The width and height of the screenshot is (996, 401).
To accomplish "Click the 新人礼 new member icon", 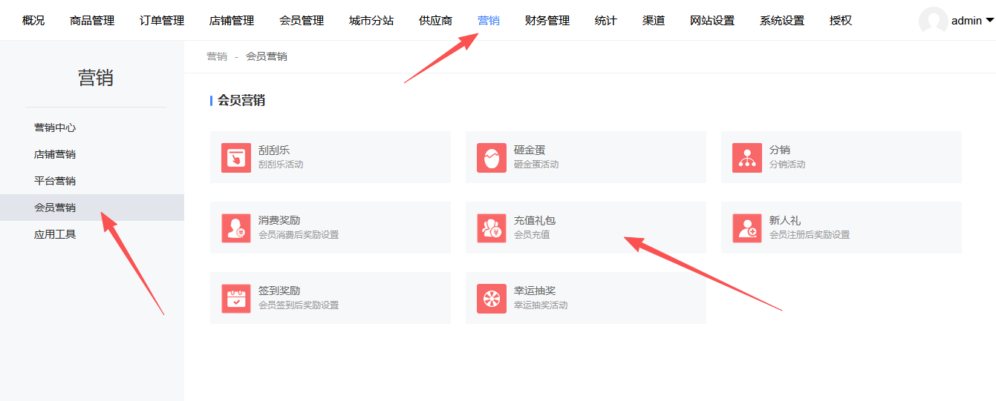I will pyautogui.click(x=746, y=228).
